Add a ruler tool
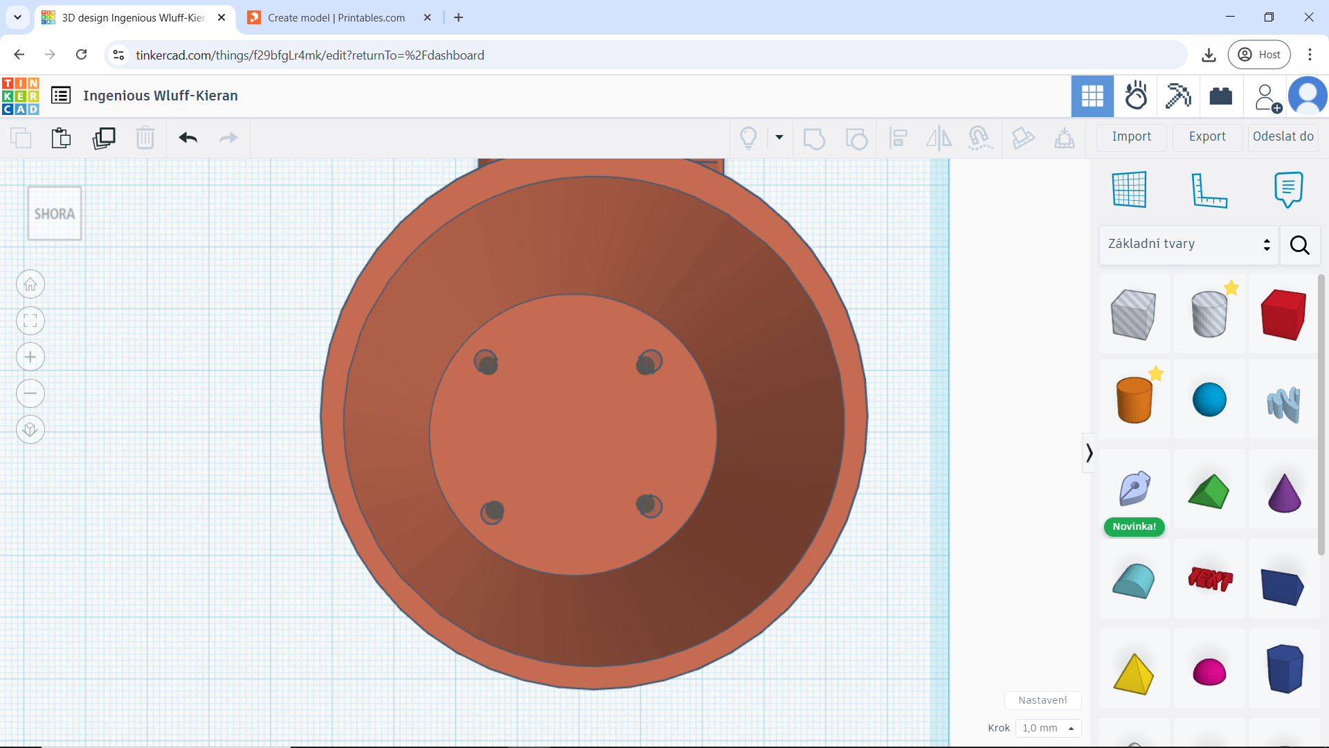 (1209, 190)
